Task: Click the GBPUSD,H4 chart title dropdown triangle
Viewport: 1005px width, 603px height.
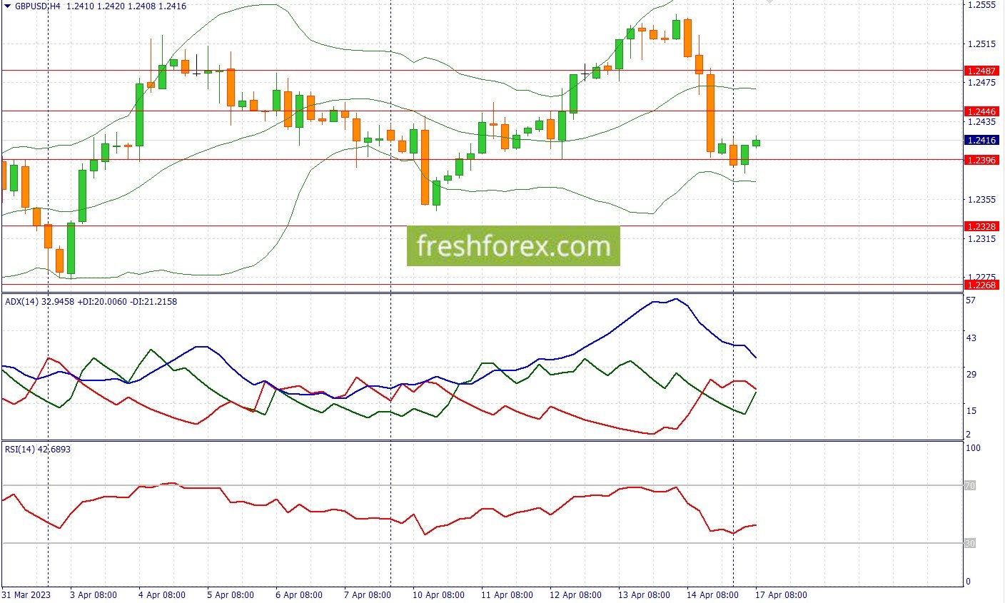Action: click(7, 6)
